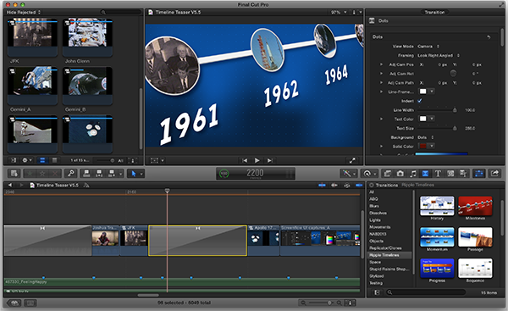Viewport: 508px width, 311px height.
Task: Hide the transitions category sidebar icon
Action: tap(377, 292)
